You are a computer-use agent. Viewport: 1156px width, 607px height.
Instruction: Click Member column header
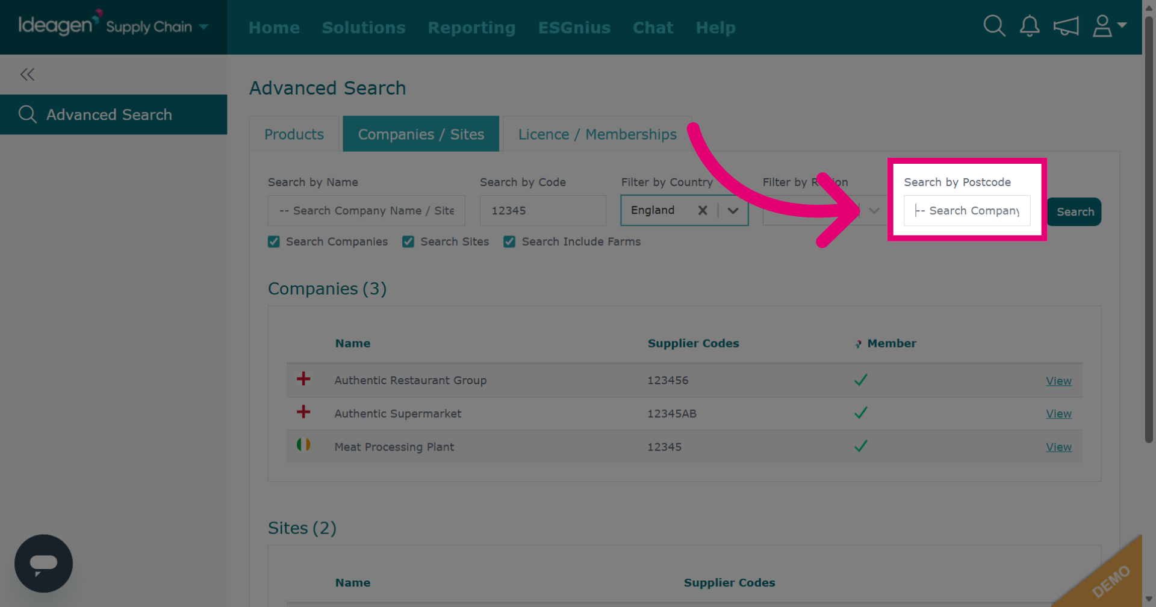pyautogui.click(x=892, y=343)
